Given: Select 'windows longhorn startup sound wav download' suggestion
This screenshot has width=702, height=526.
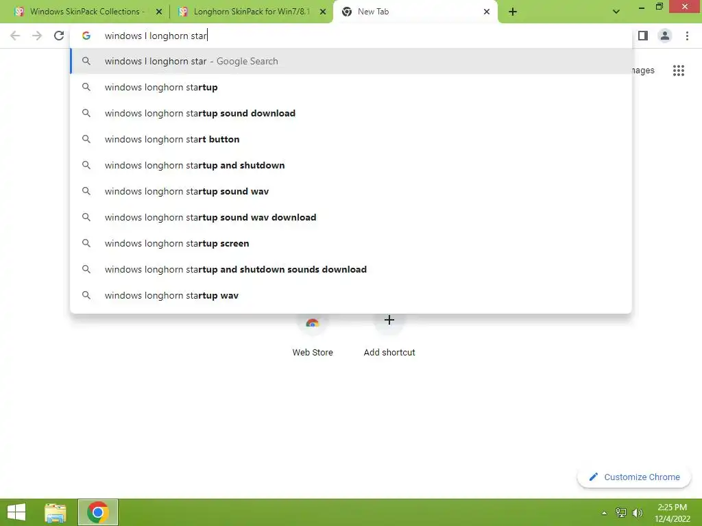Looking at the screenshot, I should 351,217.
